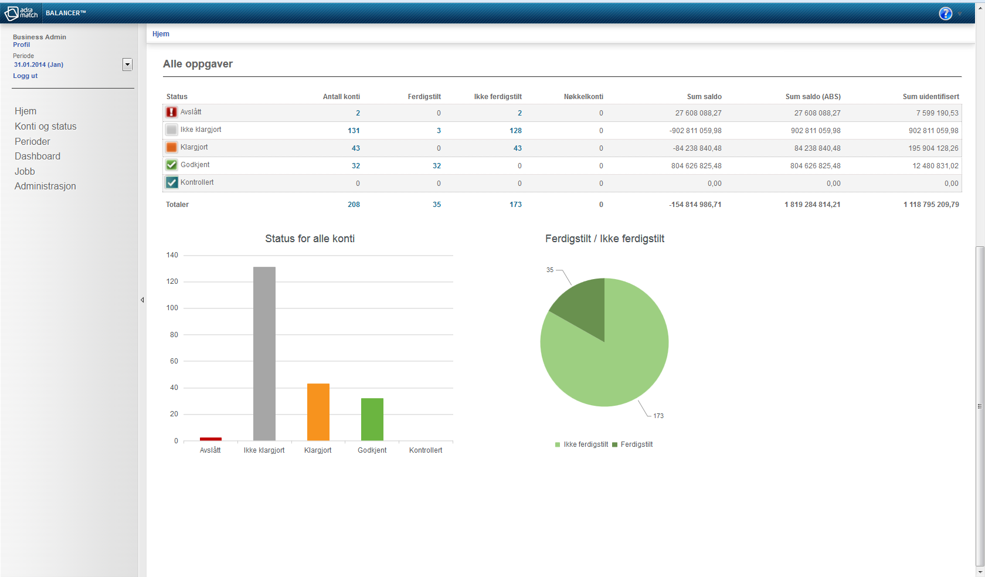The image size is (985, 577).
Task: Open Antall konti 43 for Klargjort
Action: (356, 148)
